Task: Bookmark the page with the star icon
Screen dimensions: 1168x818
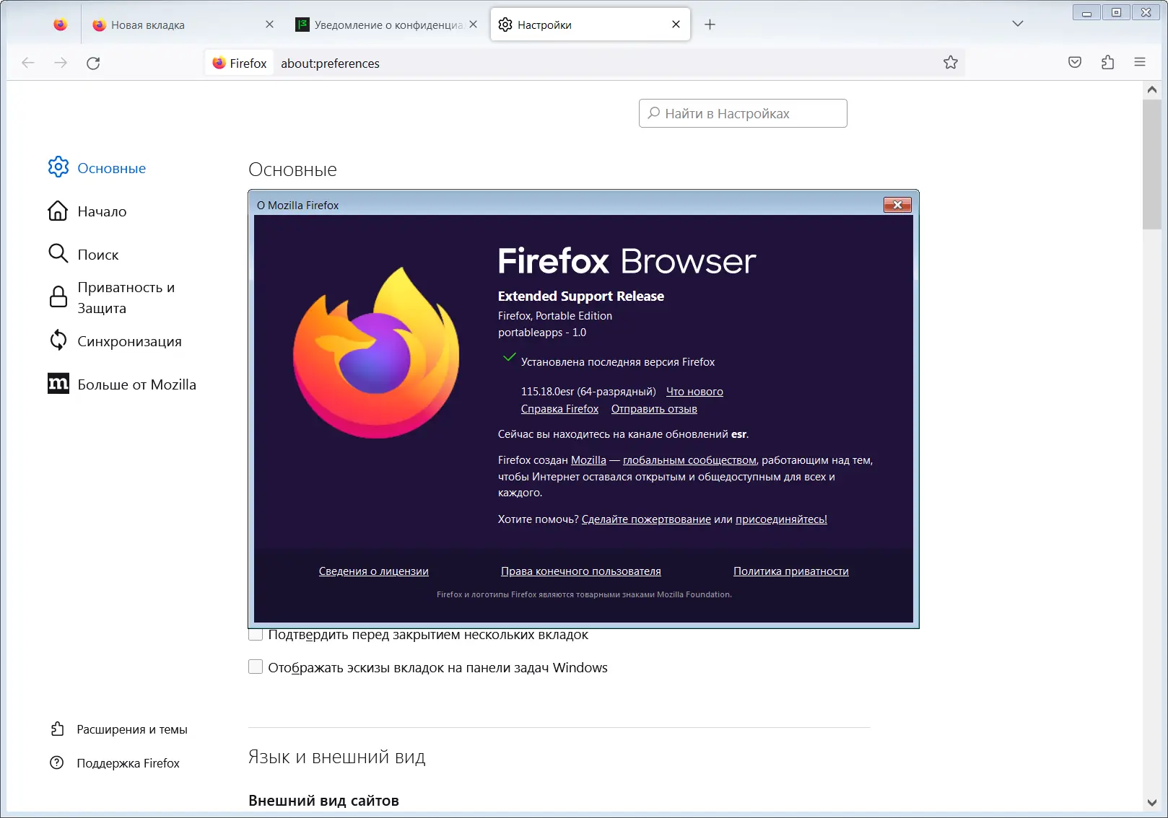Action: tap(951, 63)
